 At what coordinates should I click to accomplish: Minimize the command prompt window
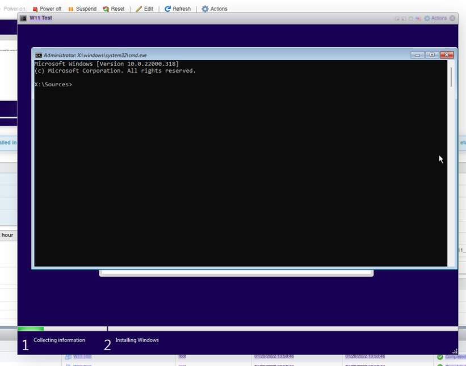pyautogui.click(x=417, y=55)
